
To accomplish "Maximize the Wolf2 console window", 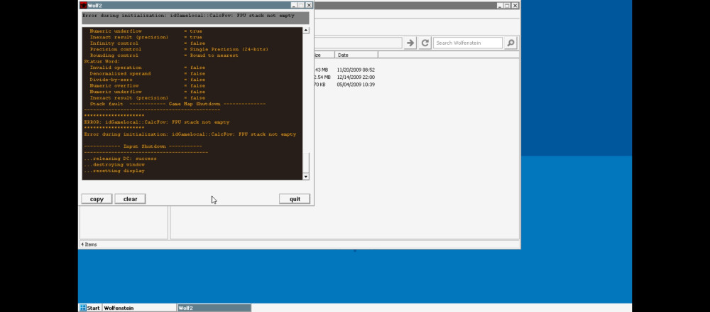I will (x=300, y=5).
